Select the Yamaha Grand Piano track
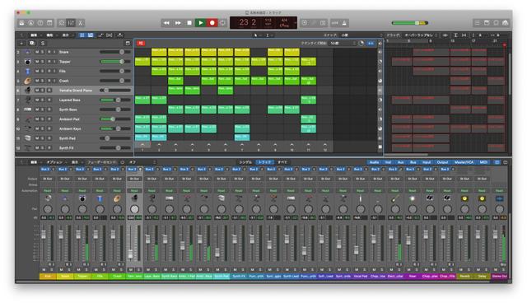Screen dimensions: 527x303 (75, 91)
